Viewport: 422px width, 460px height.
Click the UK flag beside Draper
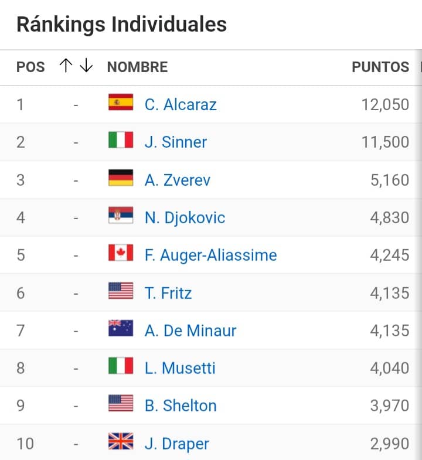[121, 441]
